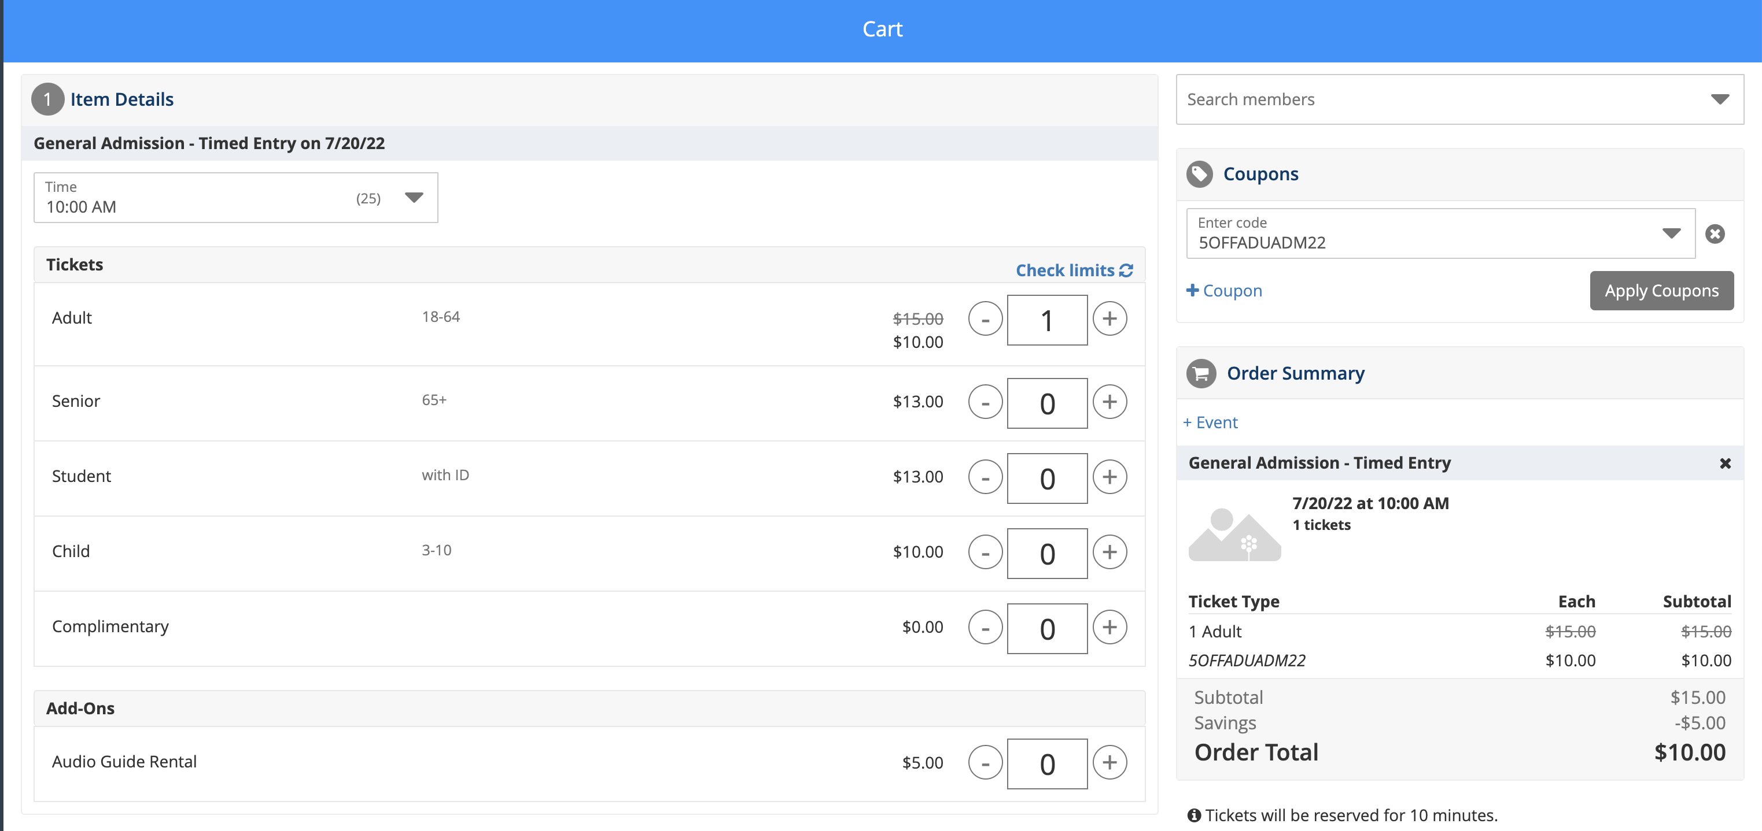Increase Adult ticket quantity with plus

(1109, 319)
